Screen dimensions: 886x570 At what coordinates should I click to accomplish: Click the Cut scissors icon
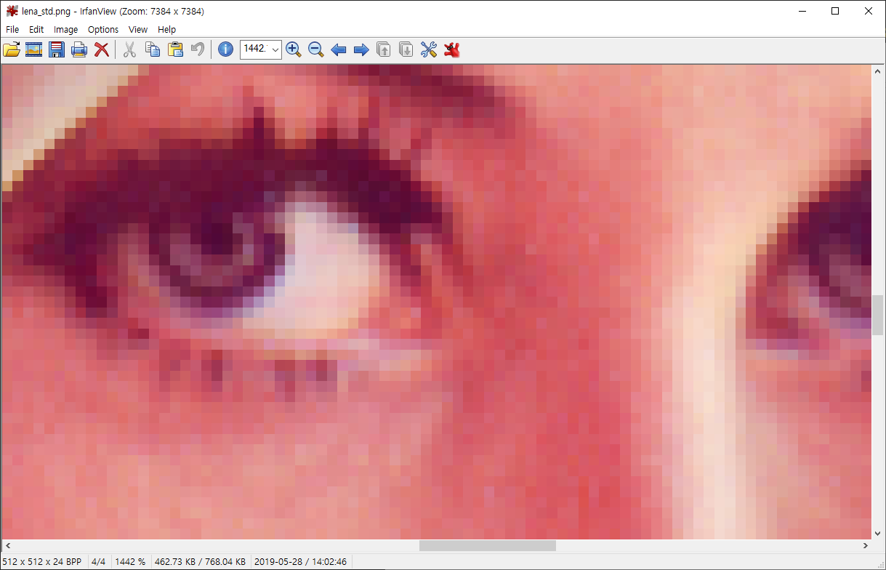point(129,49)
